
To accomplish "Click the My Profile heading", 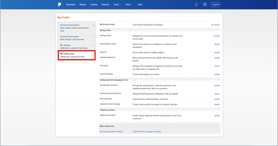I will 63,18.
